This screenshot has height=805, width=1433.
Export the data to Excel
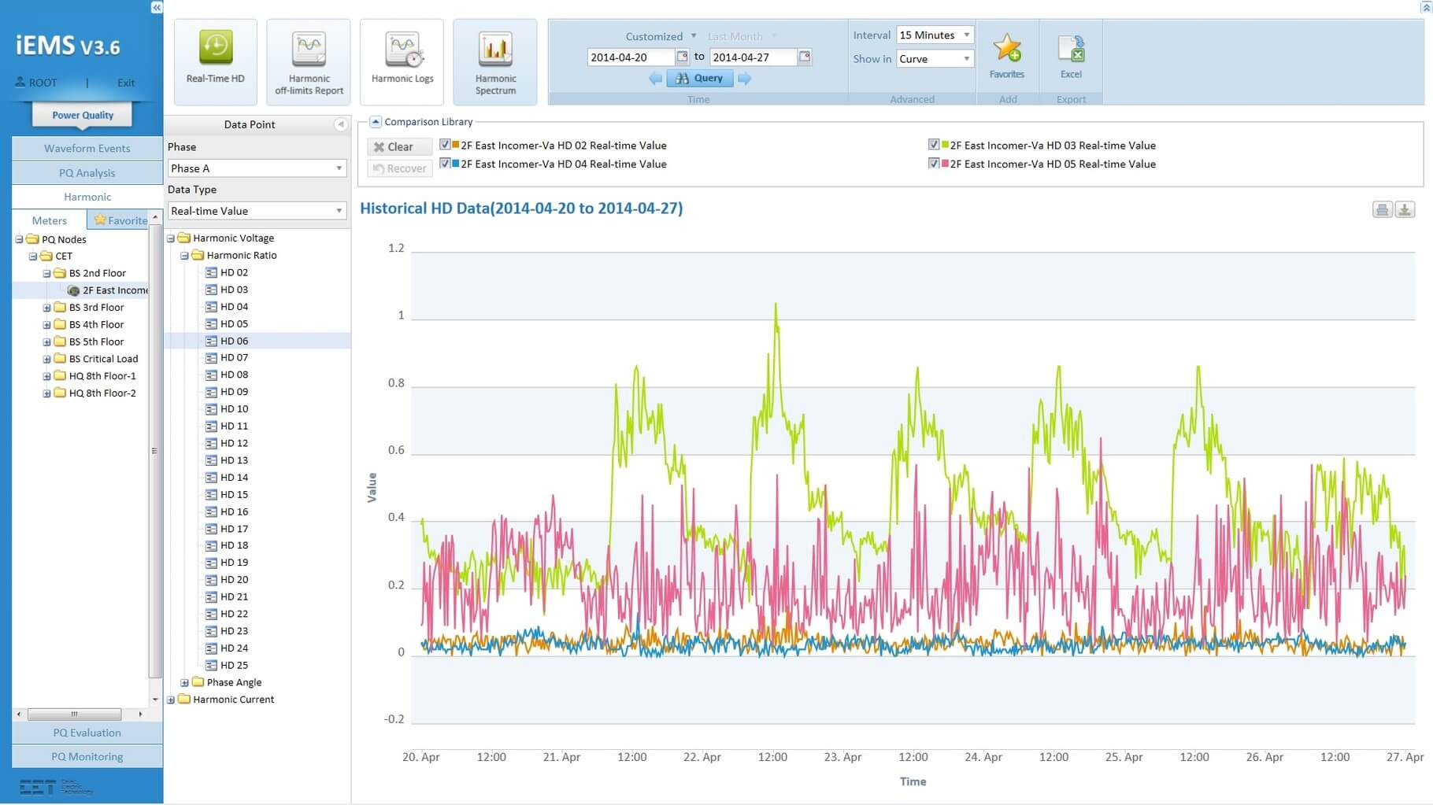[x=1071, y=56]
